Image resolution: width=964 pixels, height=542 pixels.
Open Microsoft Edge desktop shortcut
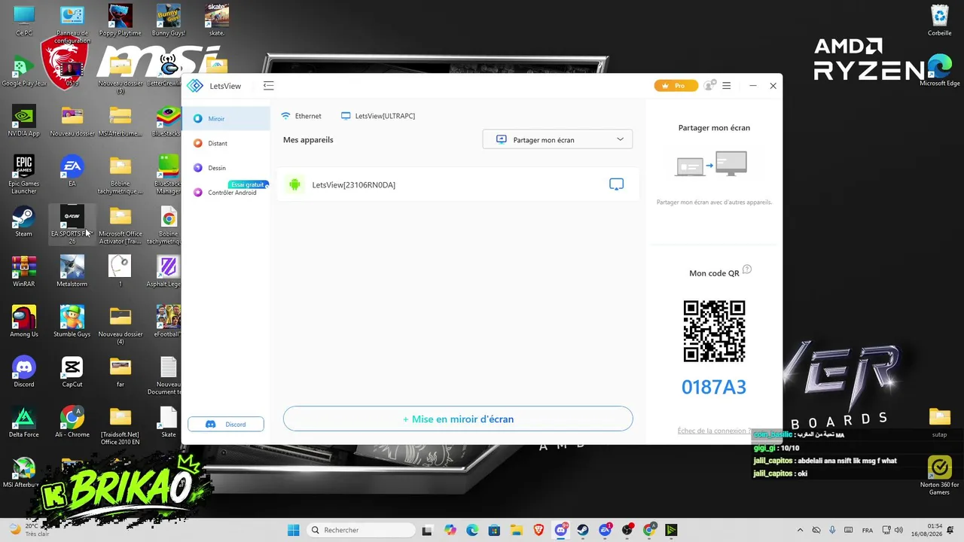point(940,70)
